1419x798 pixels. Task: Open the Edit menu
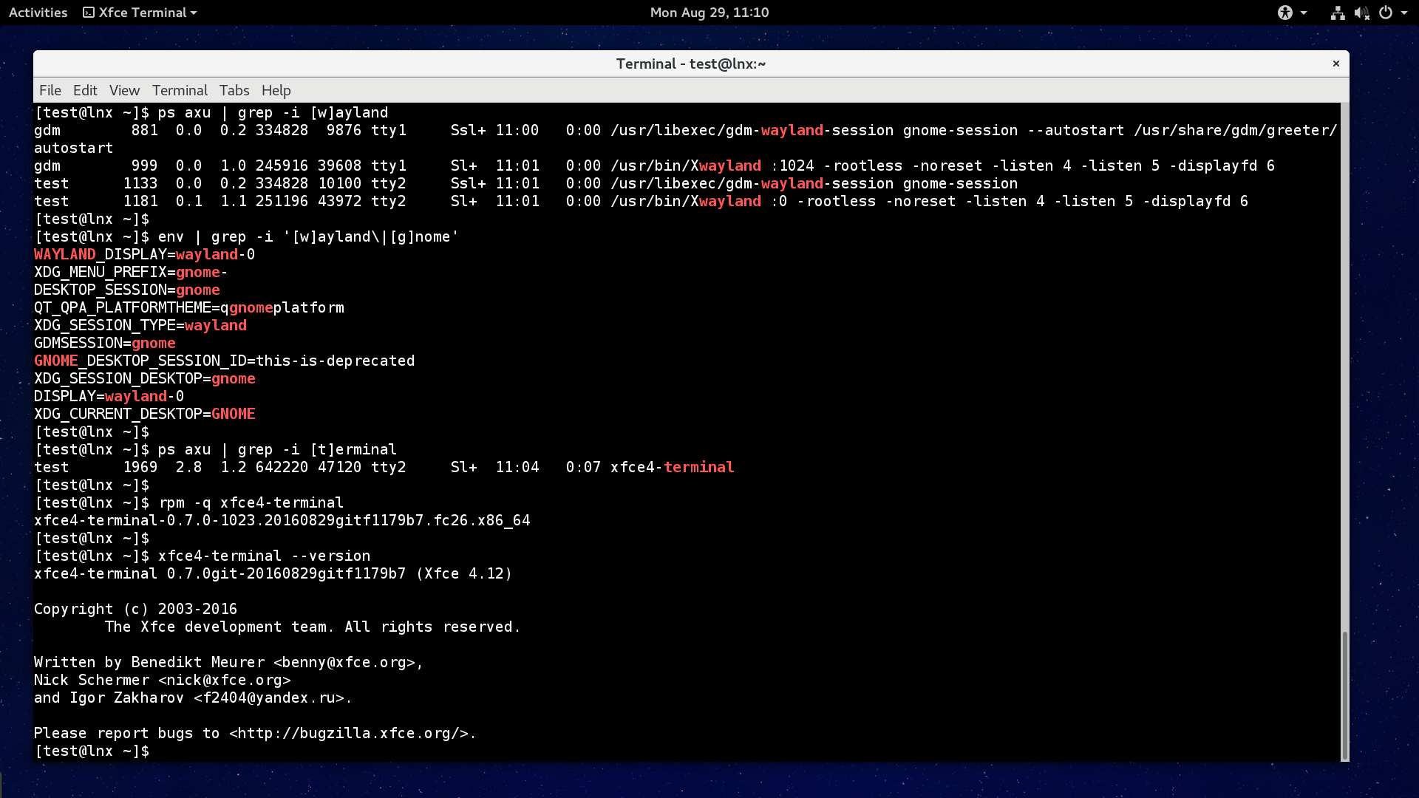point(85,90)
